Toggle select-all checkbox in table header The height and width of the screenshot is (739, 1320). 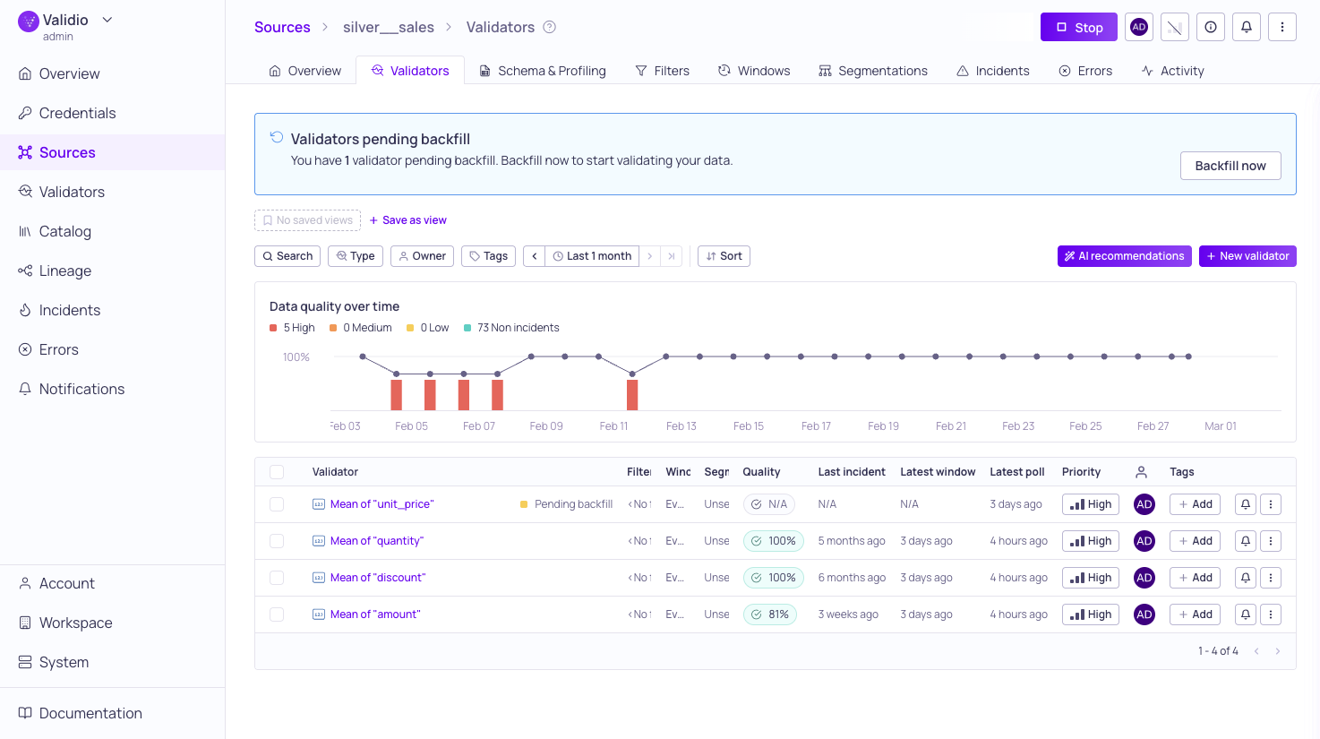point(277,472)
